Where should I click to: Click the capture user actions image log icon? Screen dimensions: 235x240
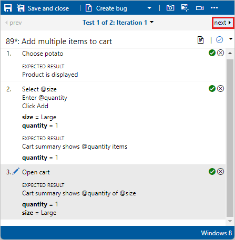coord(185,8)
